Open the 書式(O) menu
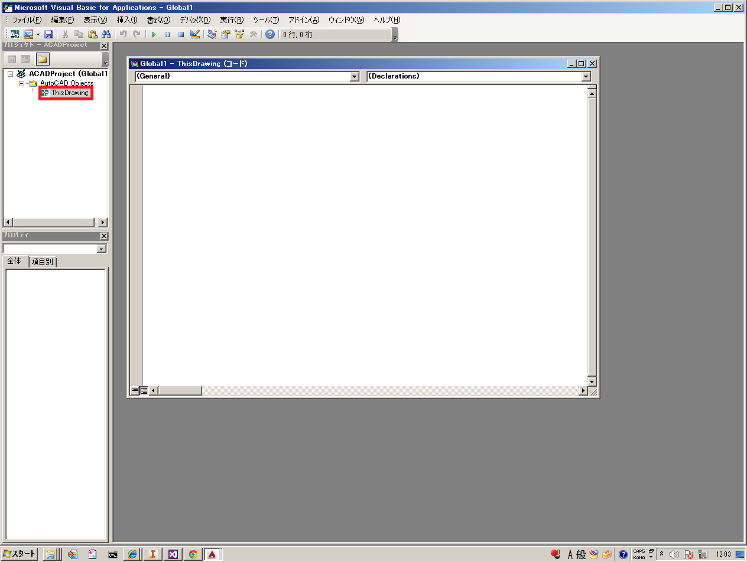Image resolution: width=747 pixels, height=562 pixels. [158, 20]
